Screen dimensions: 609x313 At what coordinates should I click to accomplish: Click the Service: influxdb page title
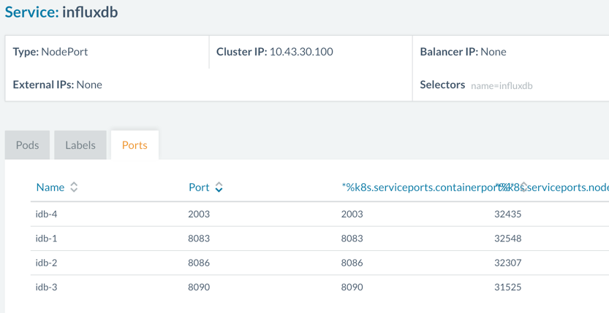click(61, 12)
